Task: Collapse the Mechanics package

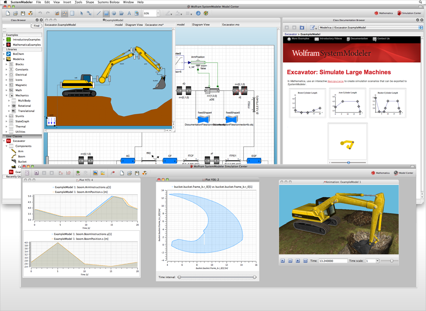Action: (6, 95)
